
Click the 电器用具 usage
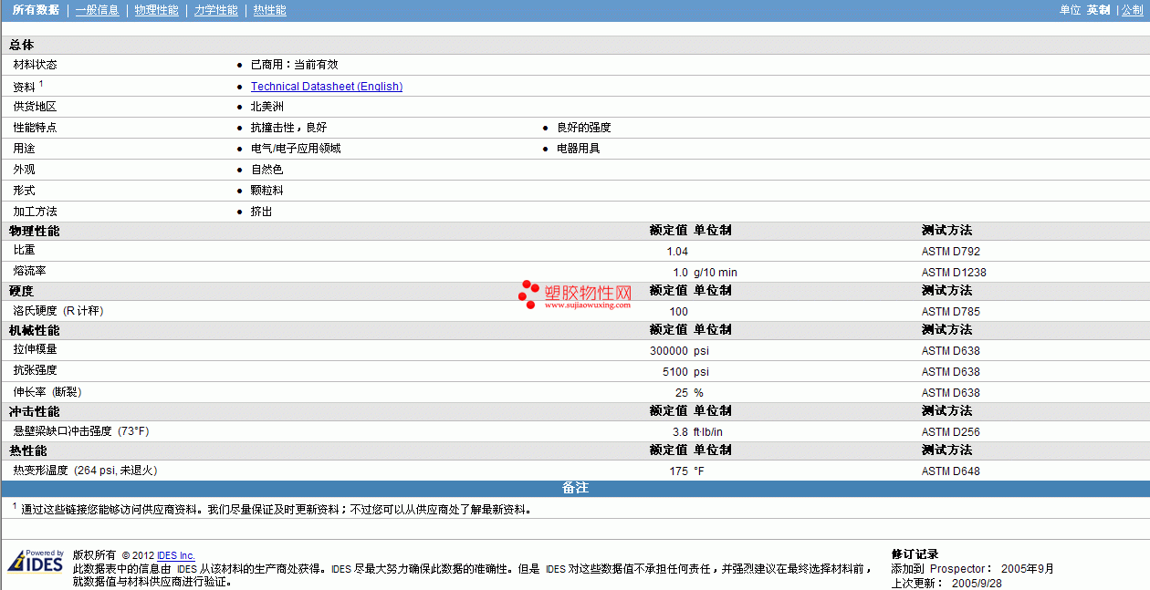tap(578, 149)
